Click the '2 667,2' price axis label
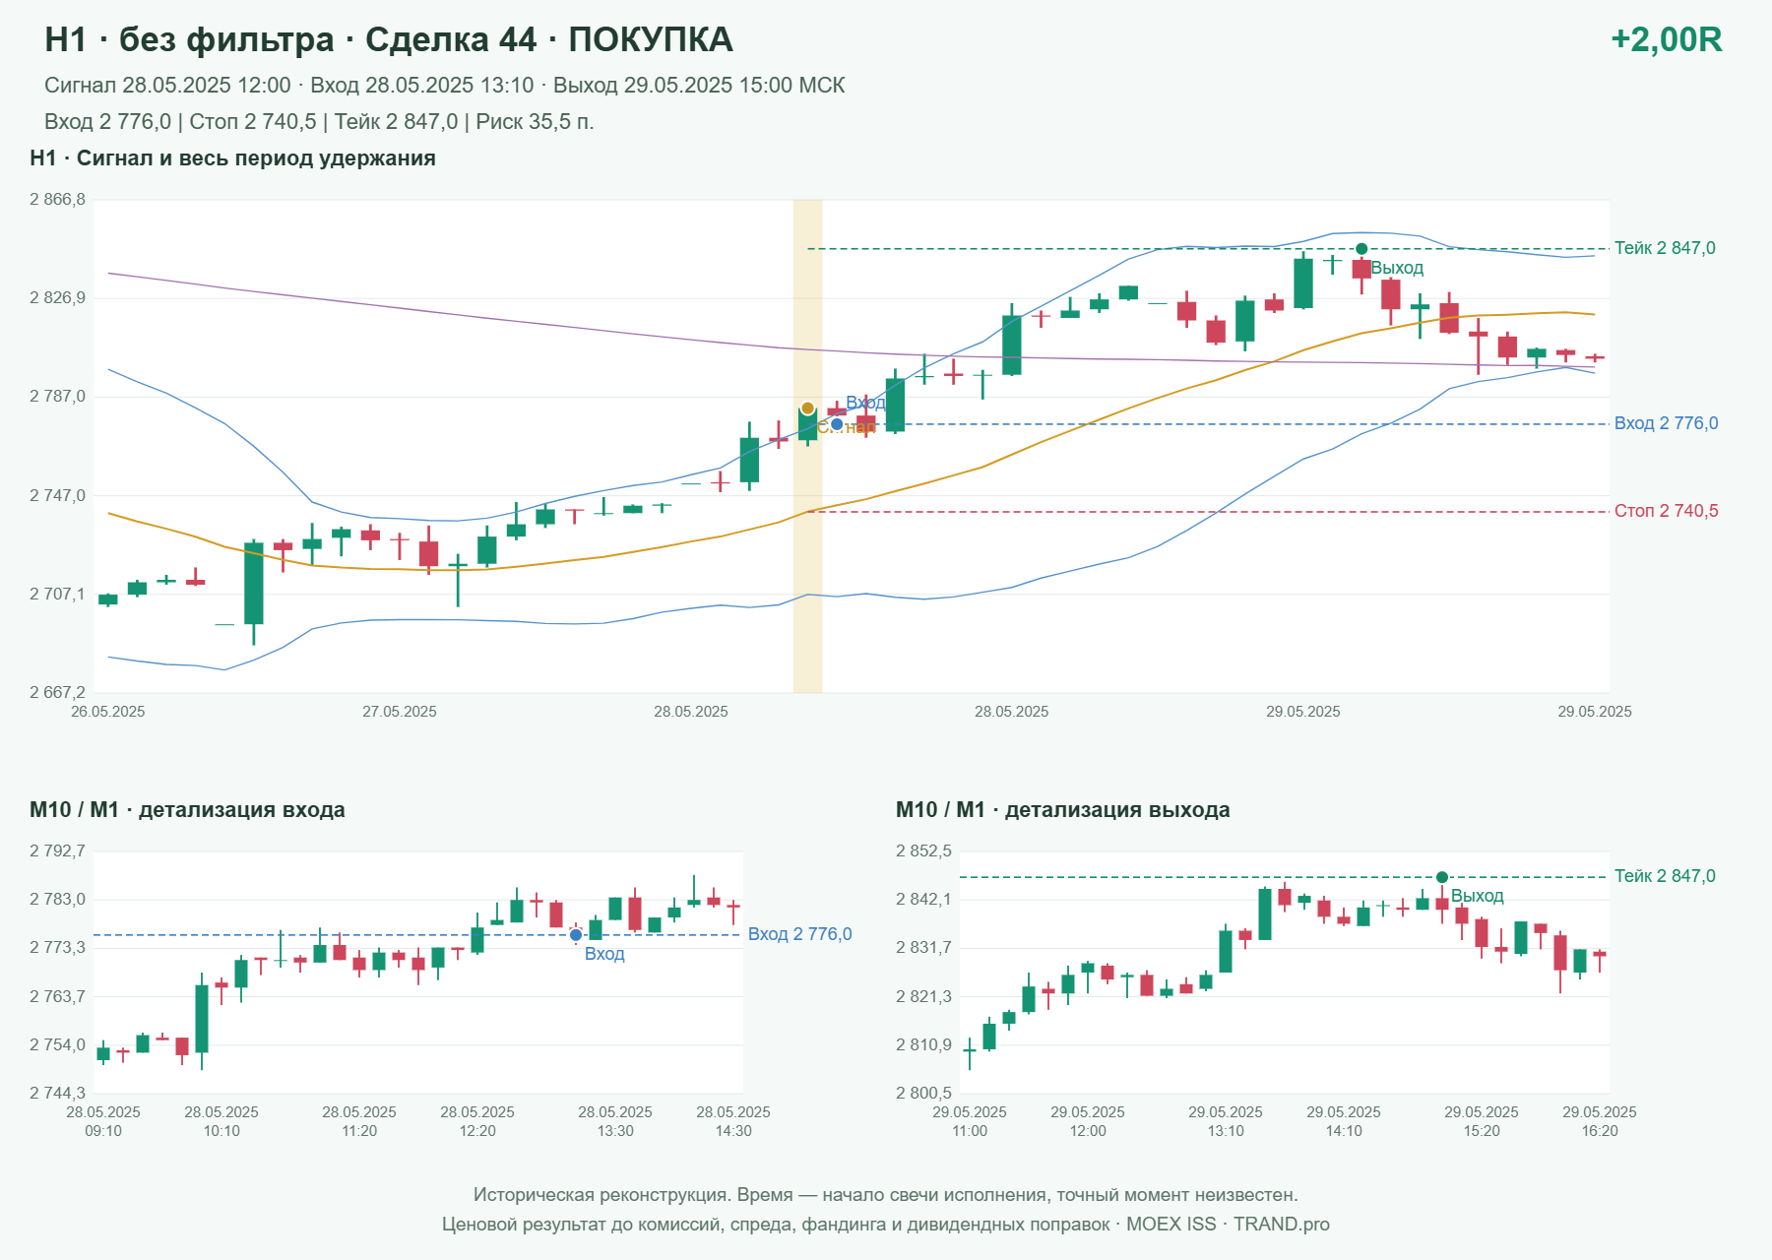The width and height of the screenshot is (1772, 1260). coord(57,693)
